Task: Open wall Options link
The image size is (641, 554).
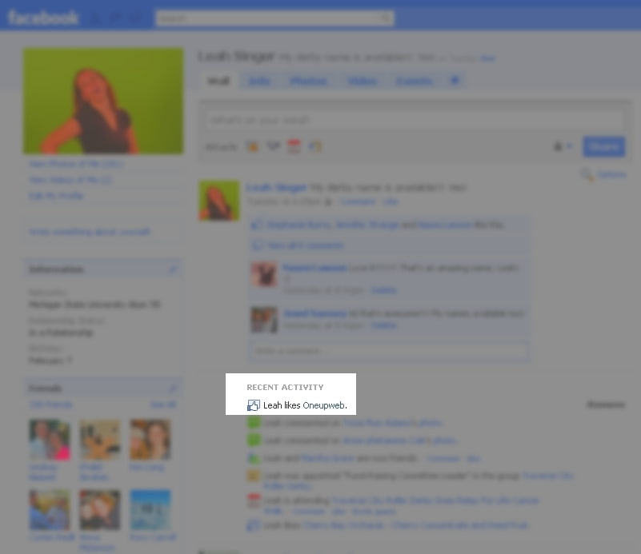Action: pos(611,175)
